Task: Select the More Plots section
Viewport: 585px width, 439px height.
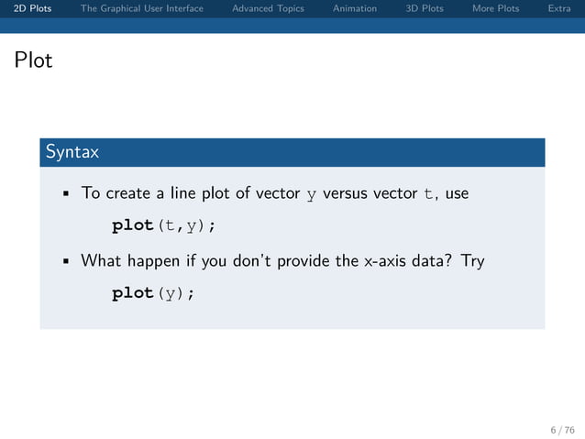Action: point(495,8)
